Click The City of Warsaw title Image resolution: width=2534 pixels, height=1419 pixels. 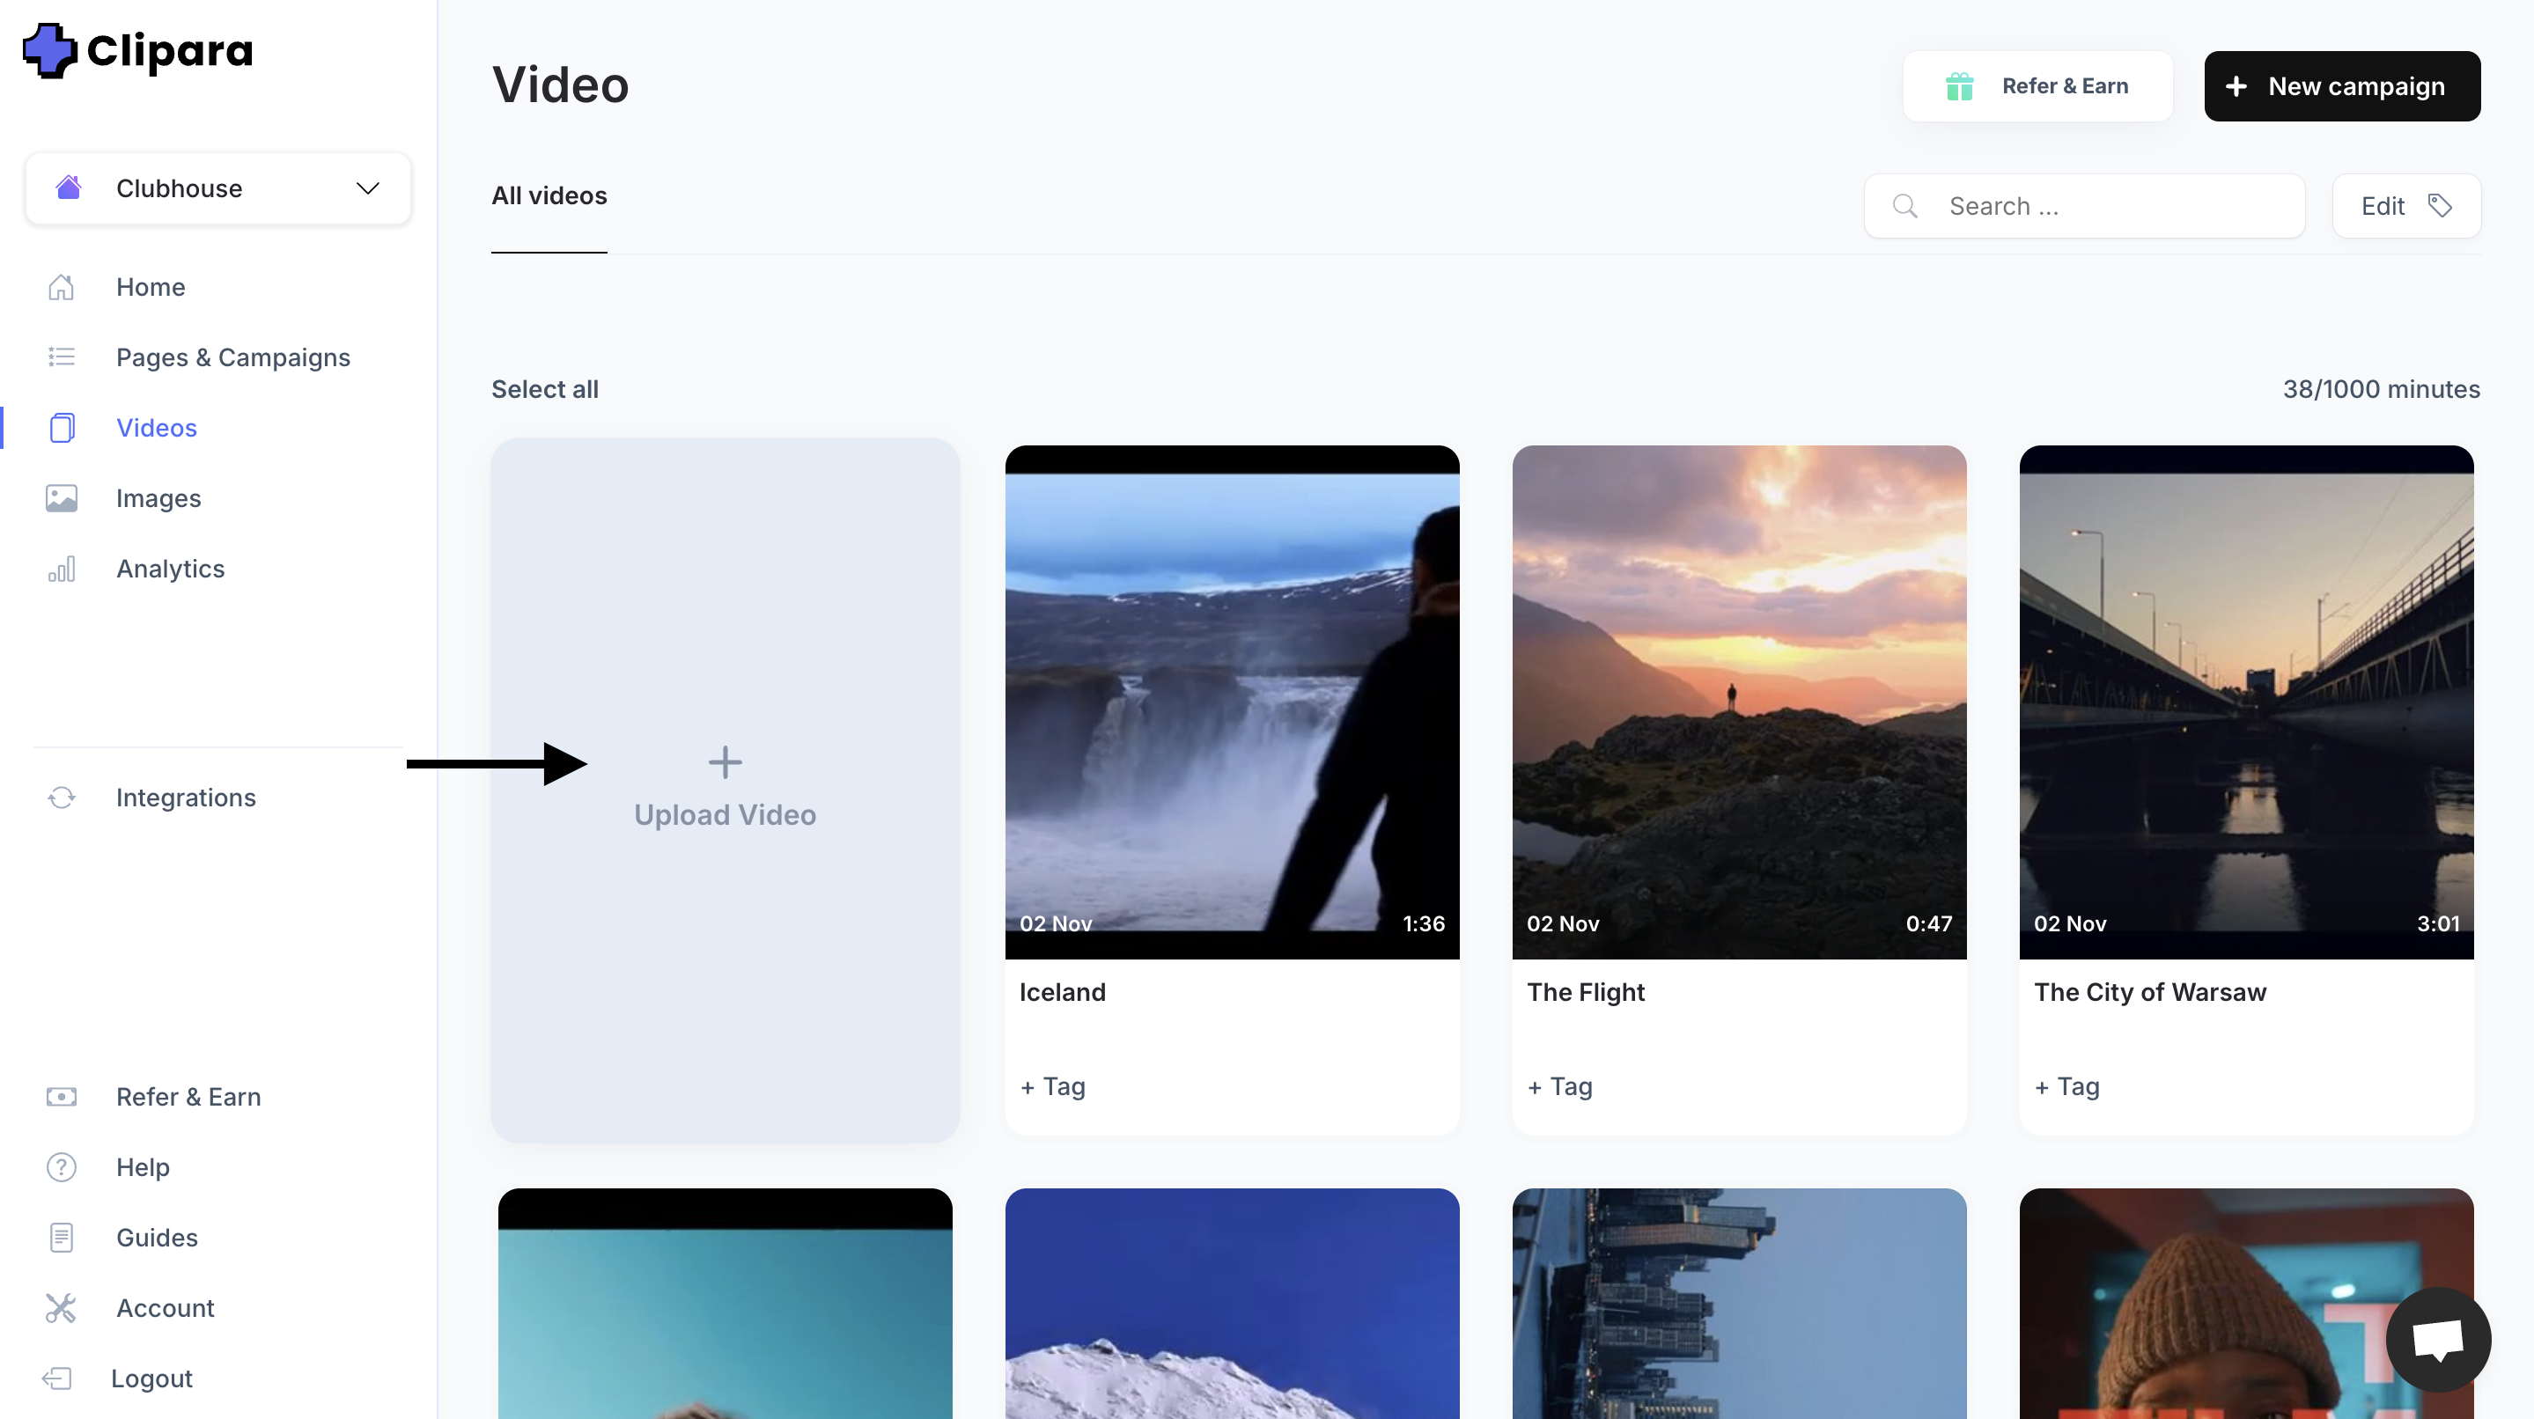click(x=2150, y=992)
